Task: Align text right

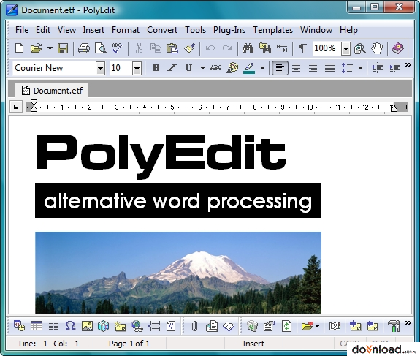Action: (x=313, y=68)
